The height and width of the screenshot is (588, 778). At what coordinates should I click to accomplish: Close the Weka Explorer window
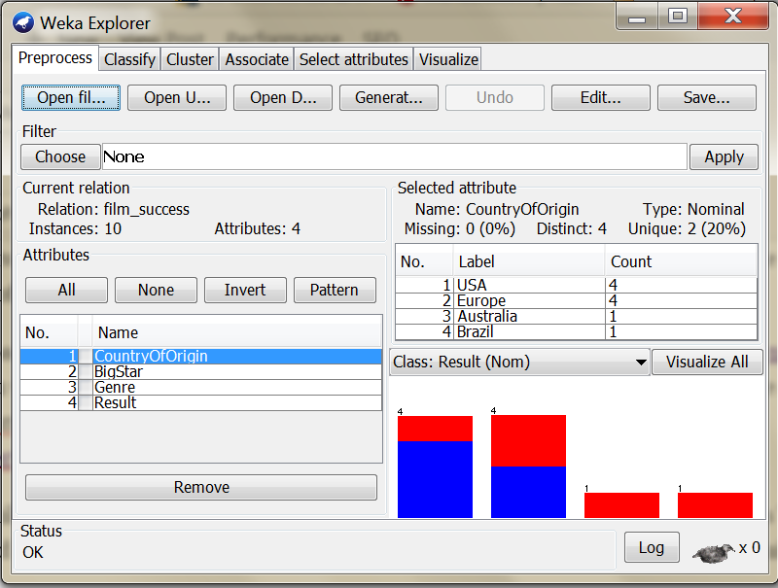pyautogui.click(x=733, y=16)
